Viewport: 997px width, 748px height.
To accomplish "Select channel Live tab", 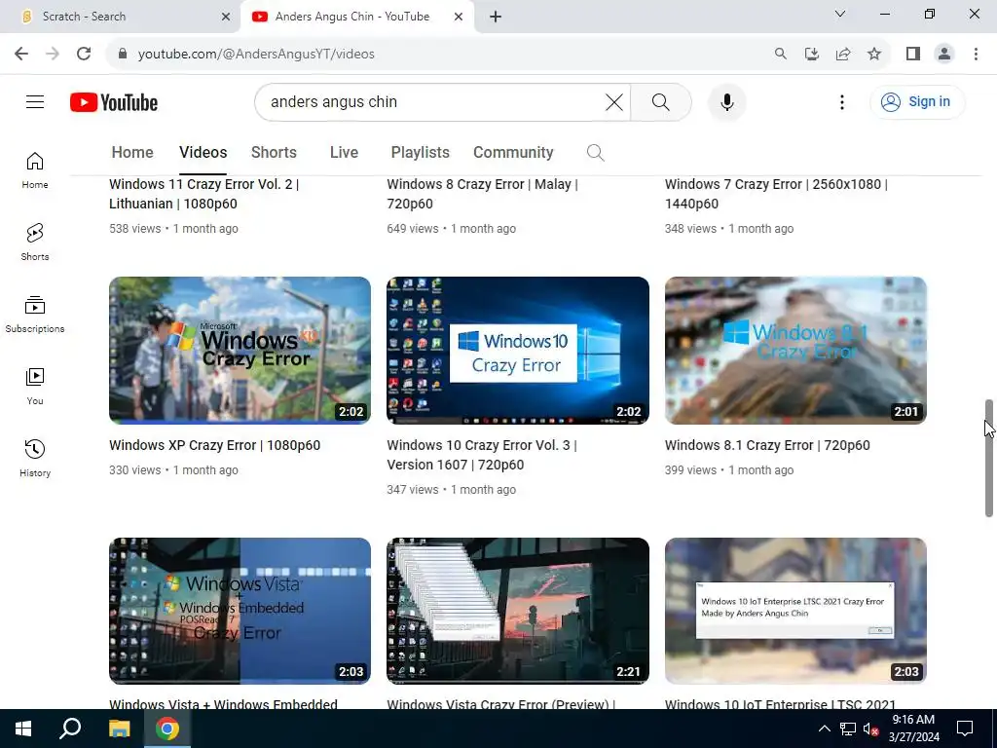I will [344, 153].
